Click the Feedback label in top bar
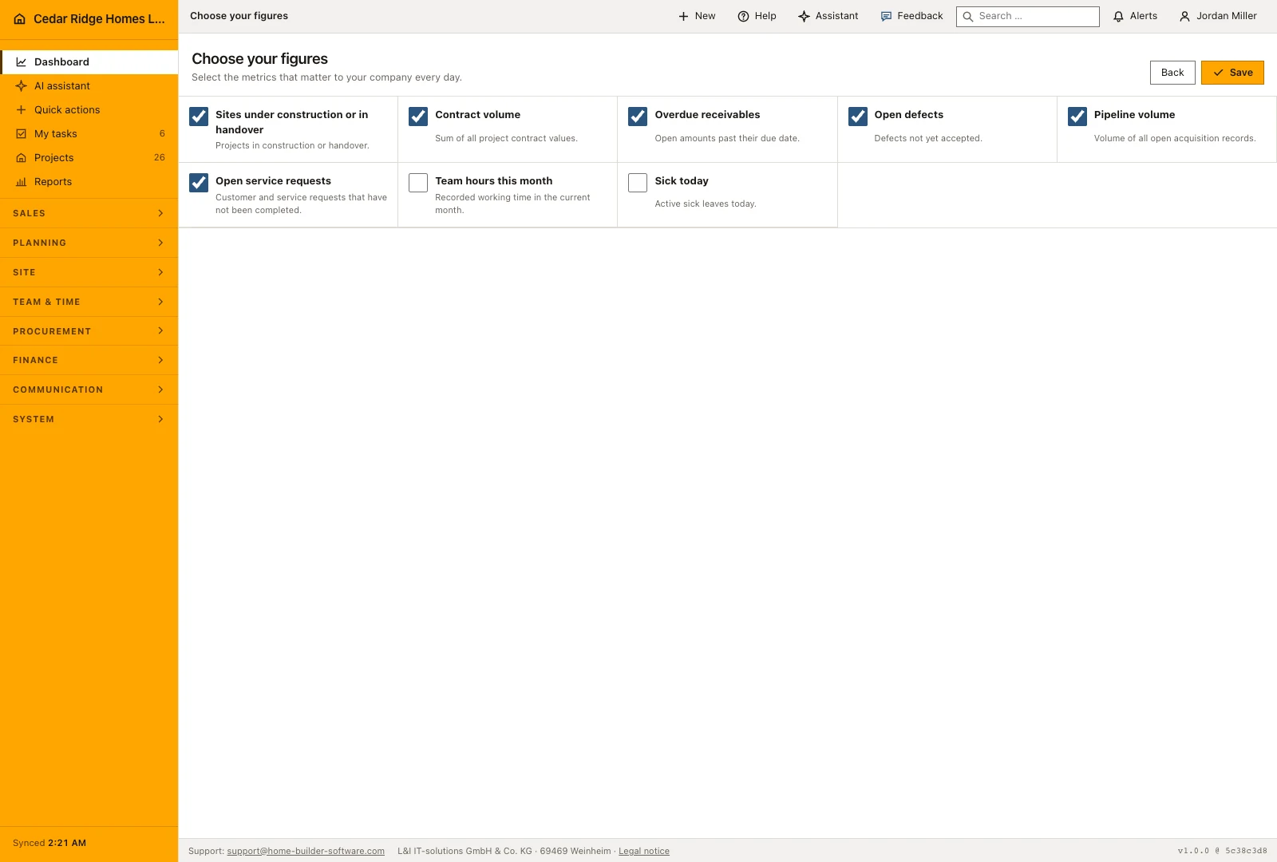Image resolution: width=1277 pixels, height=862 pixels. pos(920,16)
